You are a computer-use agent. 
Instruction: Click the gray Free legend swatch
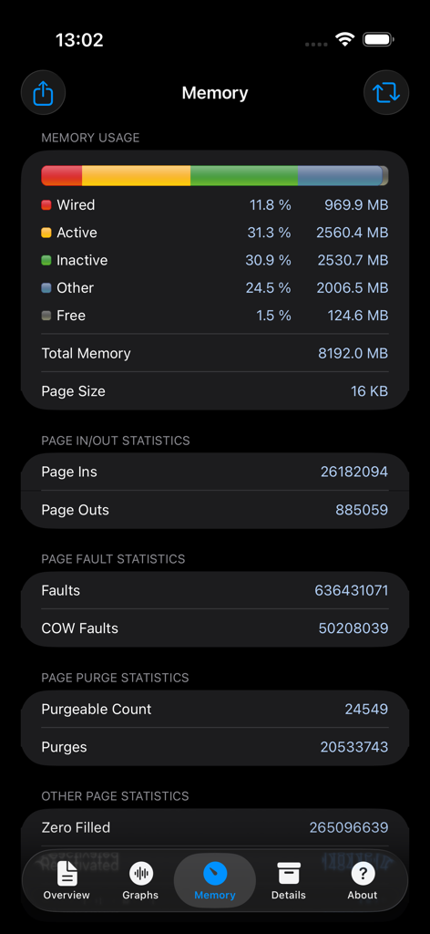(46, 316)
